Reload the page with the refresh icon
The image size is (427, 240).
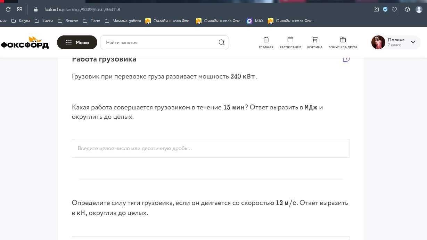[8, 9]
